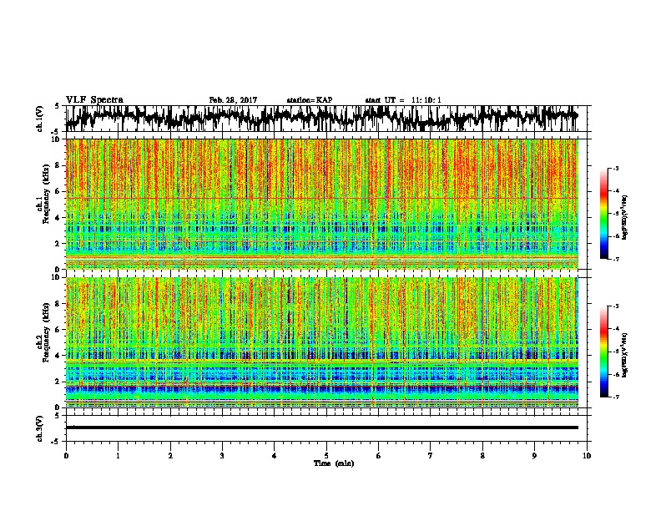Click the "2" kHz tick of ch.1 spectrogram
Image resolution: width=661 pixels, height=511 pixels.
click(x=59, y=244)
